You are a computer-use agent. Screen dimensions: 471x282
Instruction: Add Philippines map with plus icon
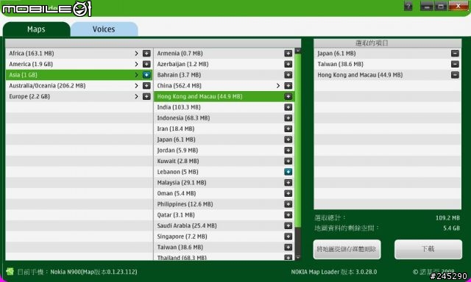pos(288,204)
